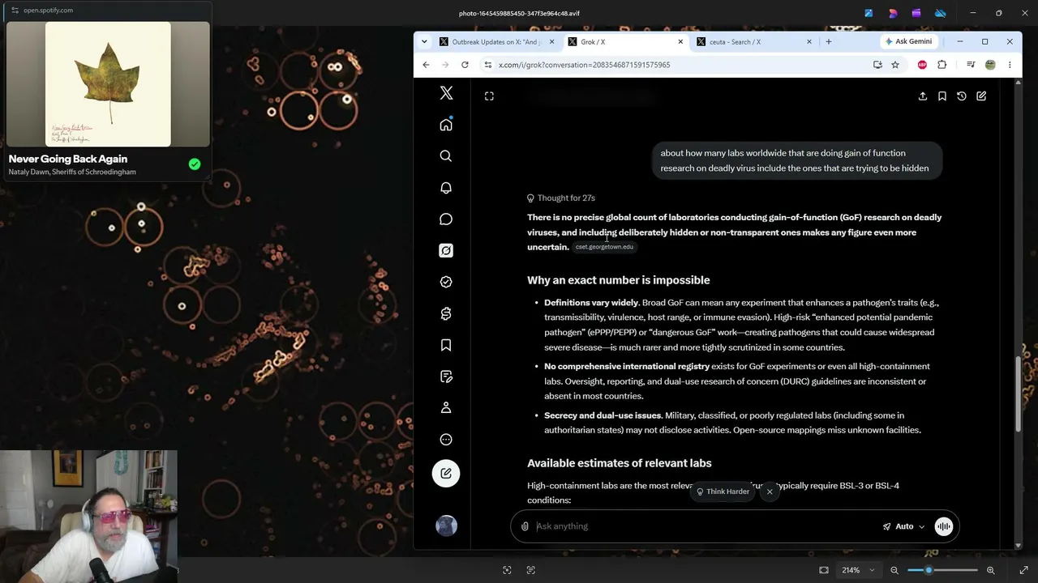The height and width of the screenshot is (583, 1038).
Task: Open the 214% zoom level dropdown
Action: tap(856, 570)
